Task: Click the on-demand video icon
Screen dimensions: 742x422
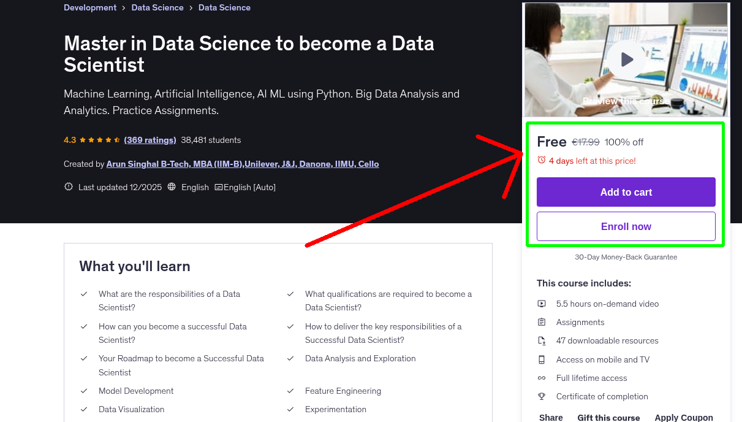Action: coord(542,303)
